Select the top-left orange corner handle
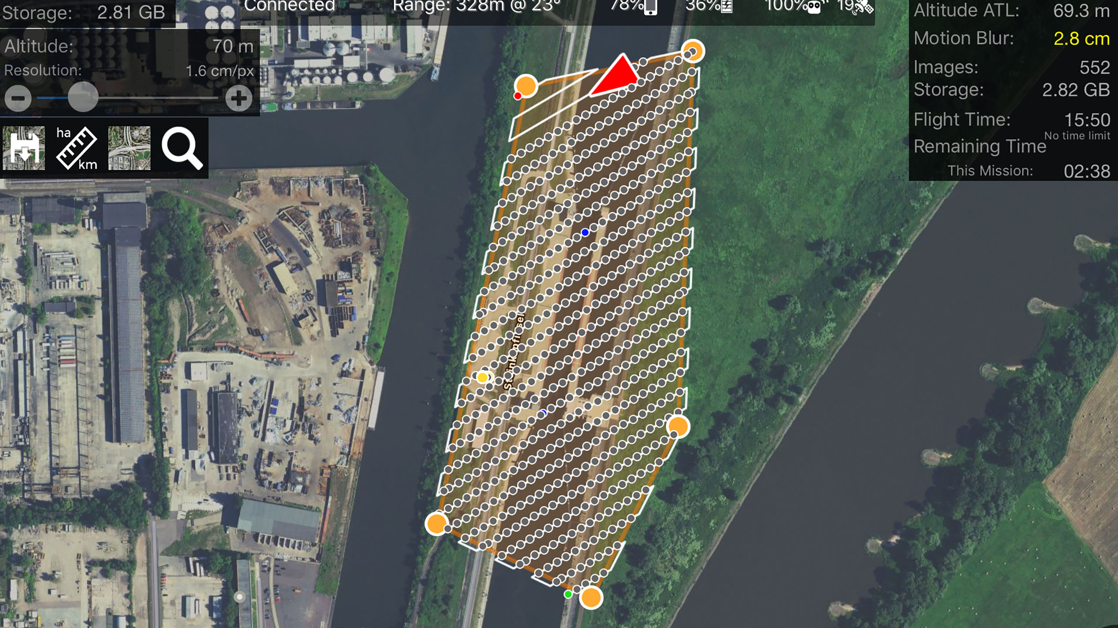This screenshot has width=1118, height=628. pos(525,85)
